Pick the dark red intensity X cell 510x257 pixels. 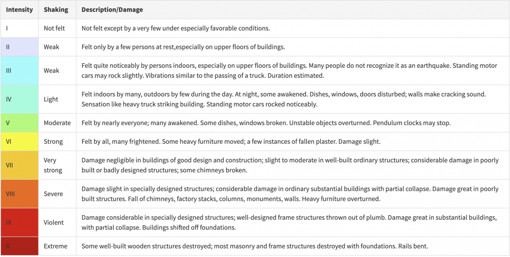pyautogui.click(x=19, y=246)
